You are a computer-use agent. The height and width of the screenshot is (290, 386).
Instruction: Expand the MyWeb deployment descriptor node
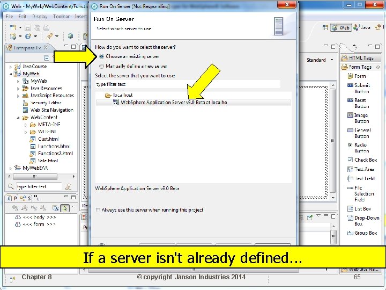tap(18, 81)
